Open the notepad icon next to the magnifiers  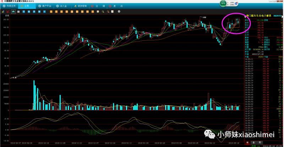(x=113, y=12)
